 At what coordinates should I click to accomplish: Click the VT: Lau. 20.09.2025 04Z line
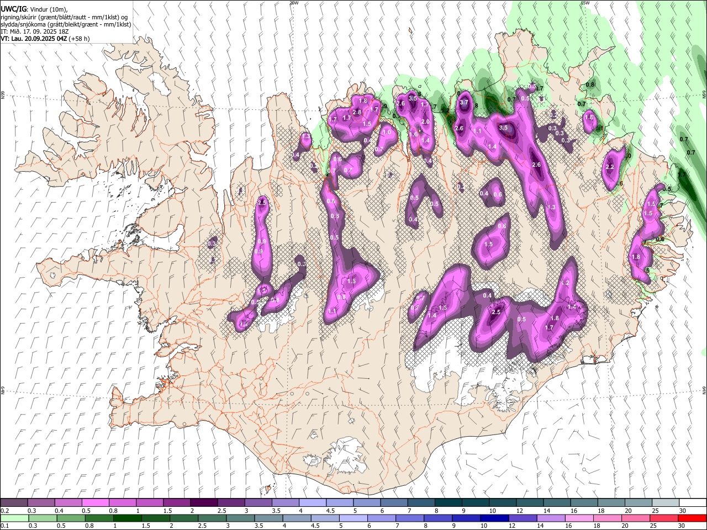pos(45,39)
